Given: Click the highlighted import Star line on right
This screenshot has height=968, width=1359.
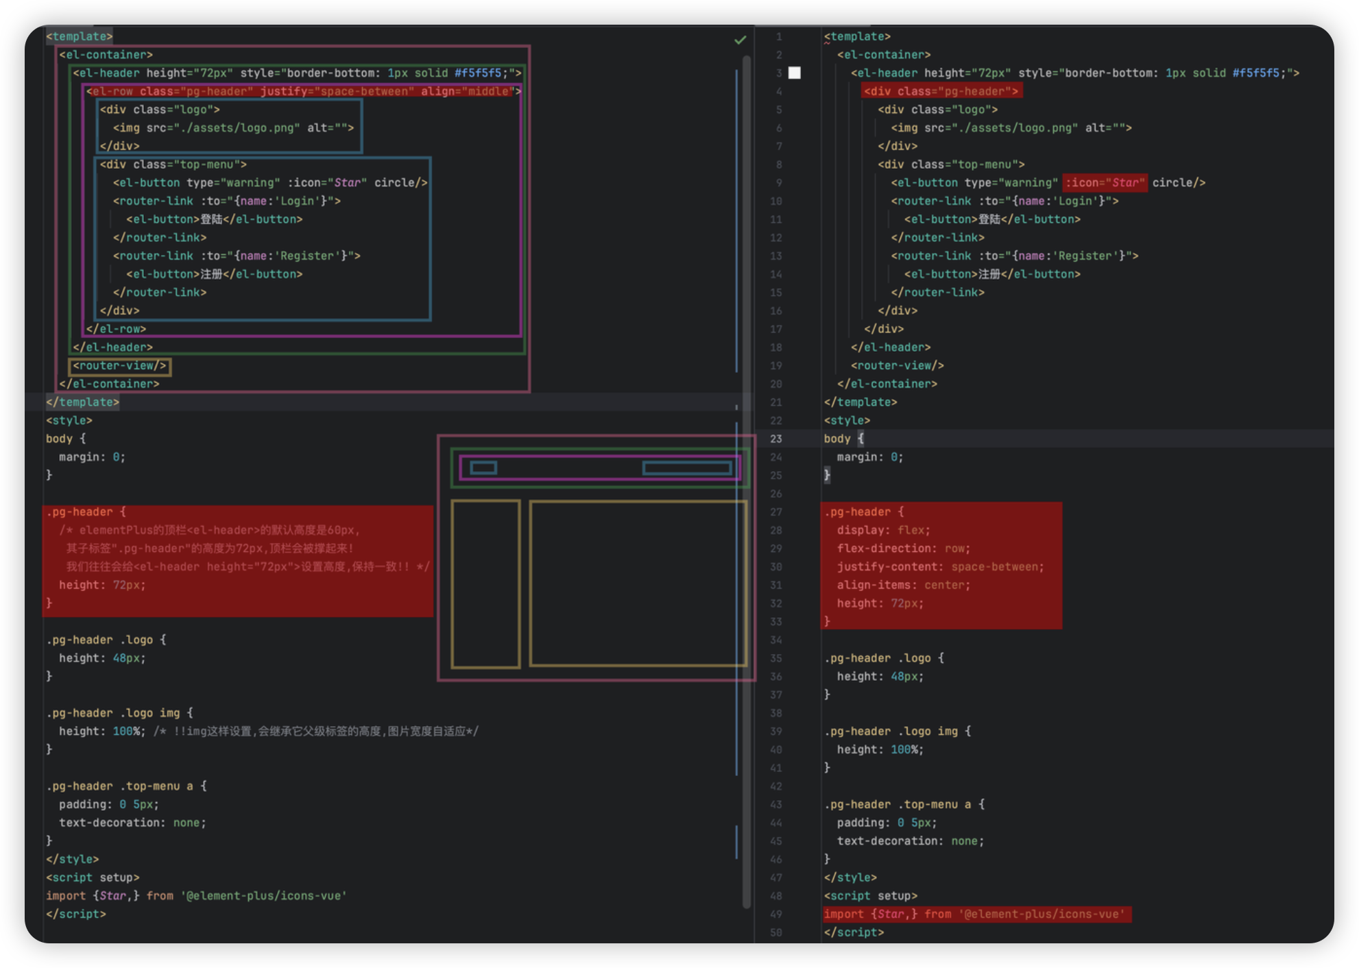Looking at the screenshot, I should click(x=976, y=914).
